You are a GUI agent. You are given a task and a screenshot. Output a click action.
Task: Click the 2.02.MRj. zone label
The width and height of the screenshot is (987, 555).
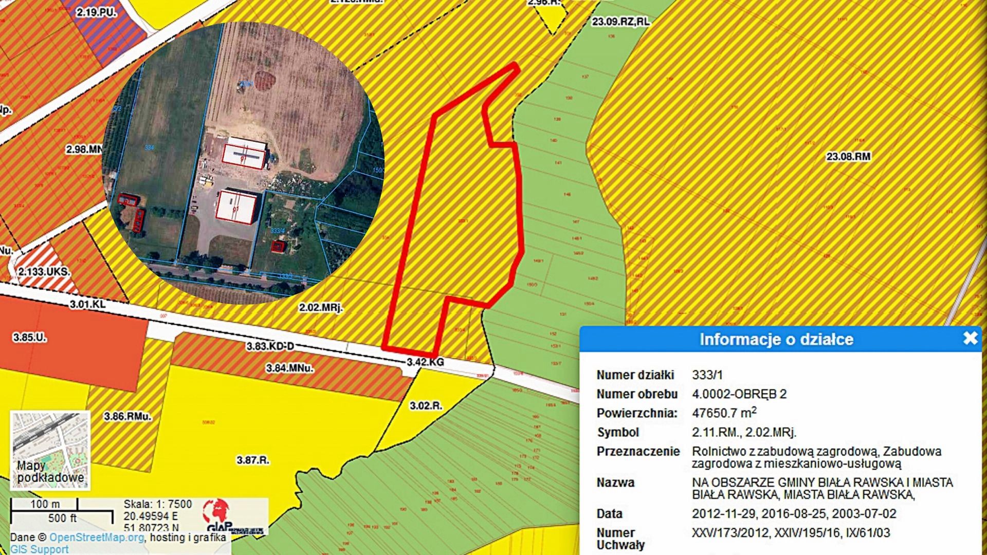point(321,307)
